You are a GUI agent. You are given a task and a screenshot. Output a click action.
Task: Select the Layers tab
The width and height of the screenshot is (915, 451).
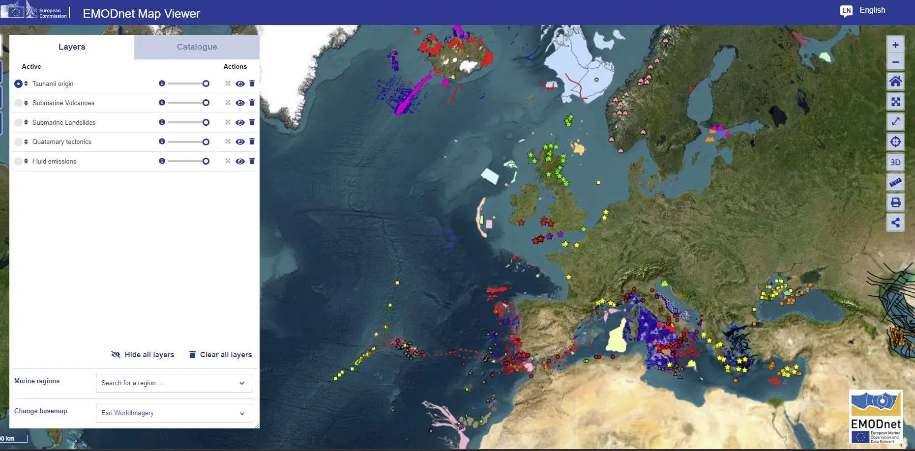click(x=72, y=47)
